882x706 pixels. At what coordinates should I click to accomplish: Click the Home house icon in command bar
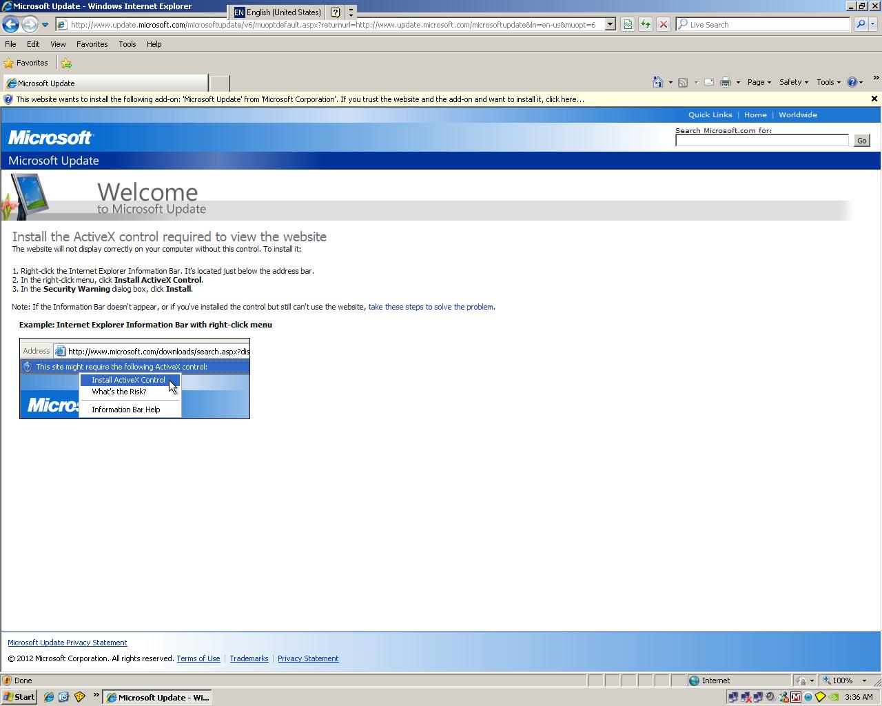point(658,82)
